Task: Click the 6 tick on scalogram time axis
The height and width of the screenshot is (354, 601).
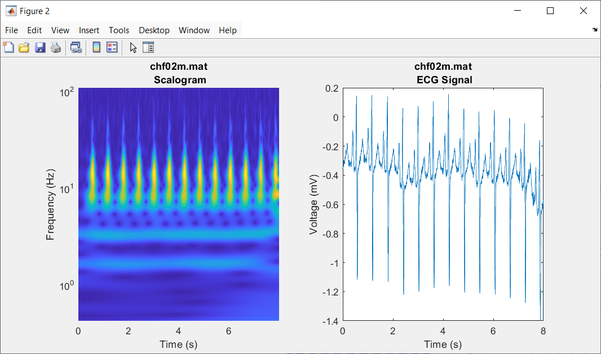Action: point(229,331)
